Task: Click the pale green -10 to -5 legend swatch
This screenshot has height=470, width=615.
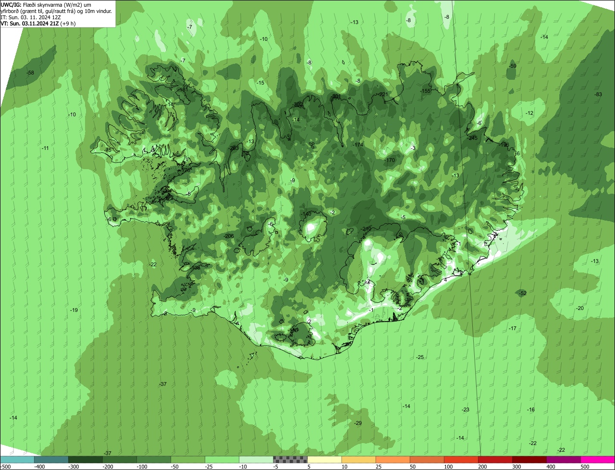Action: 256,459
